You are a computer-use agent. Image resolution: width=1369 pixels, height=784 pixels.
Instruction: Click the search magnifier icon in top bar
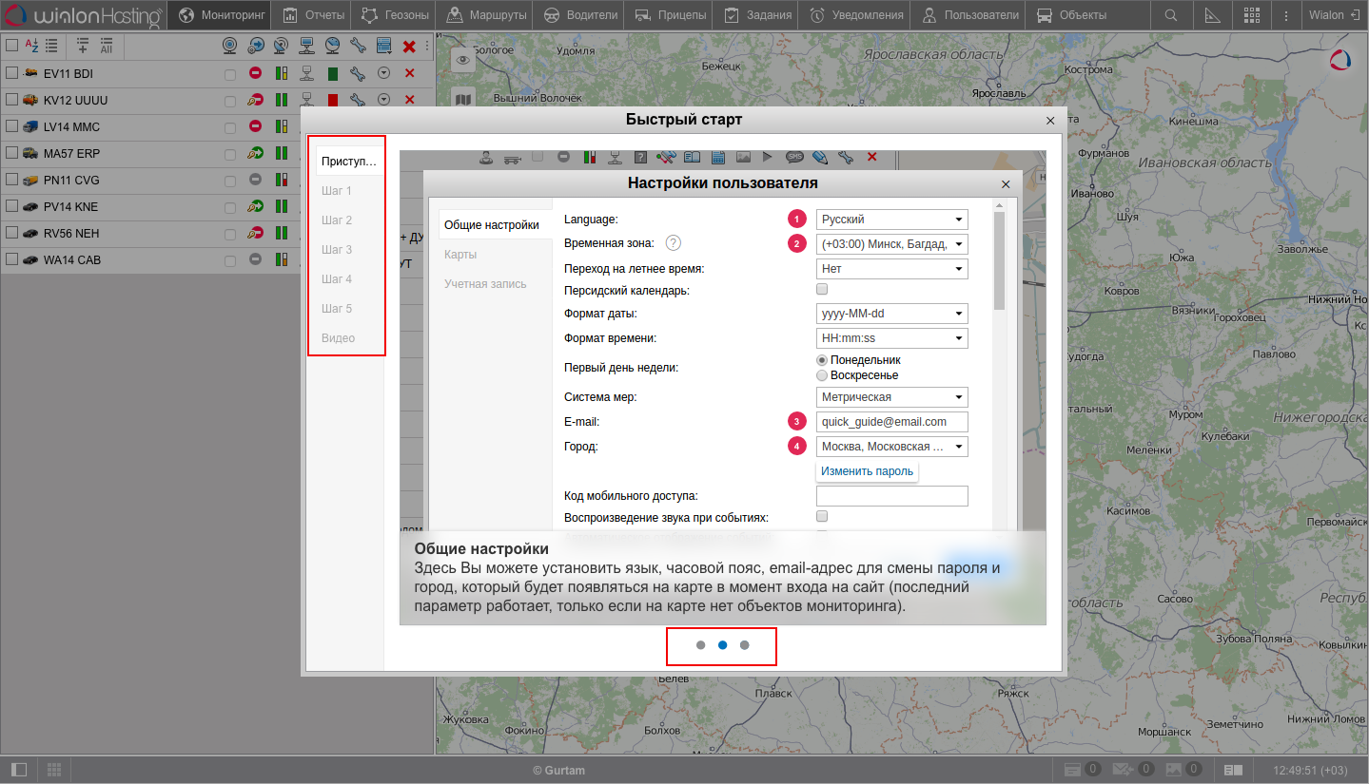click(x=1171, y=15)
